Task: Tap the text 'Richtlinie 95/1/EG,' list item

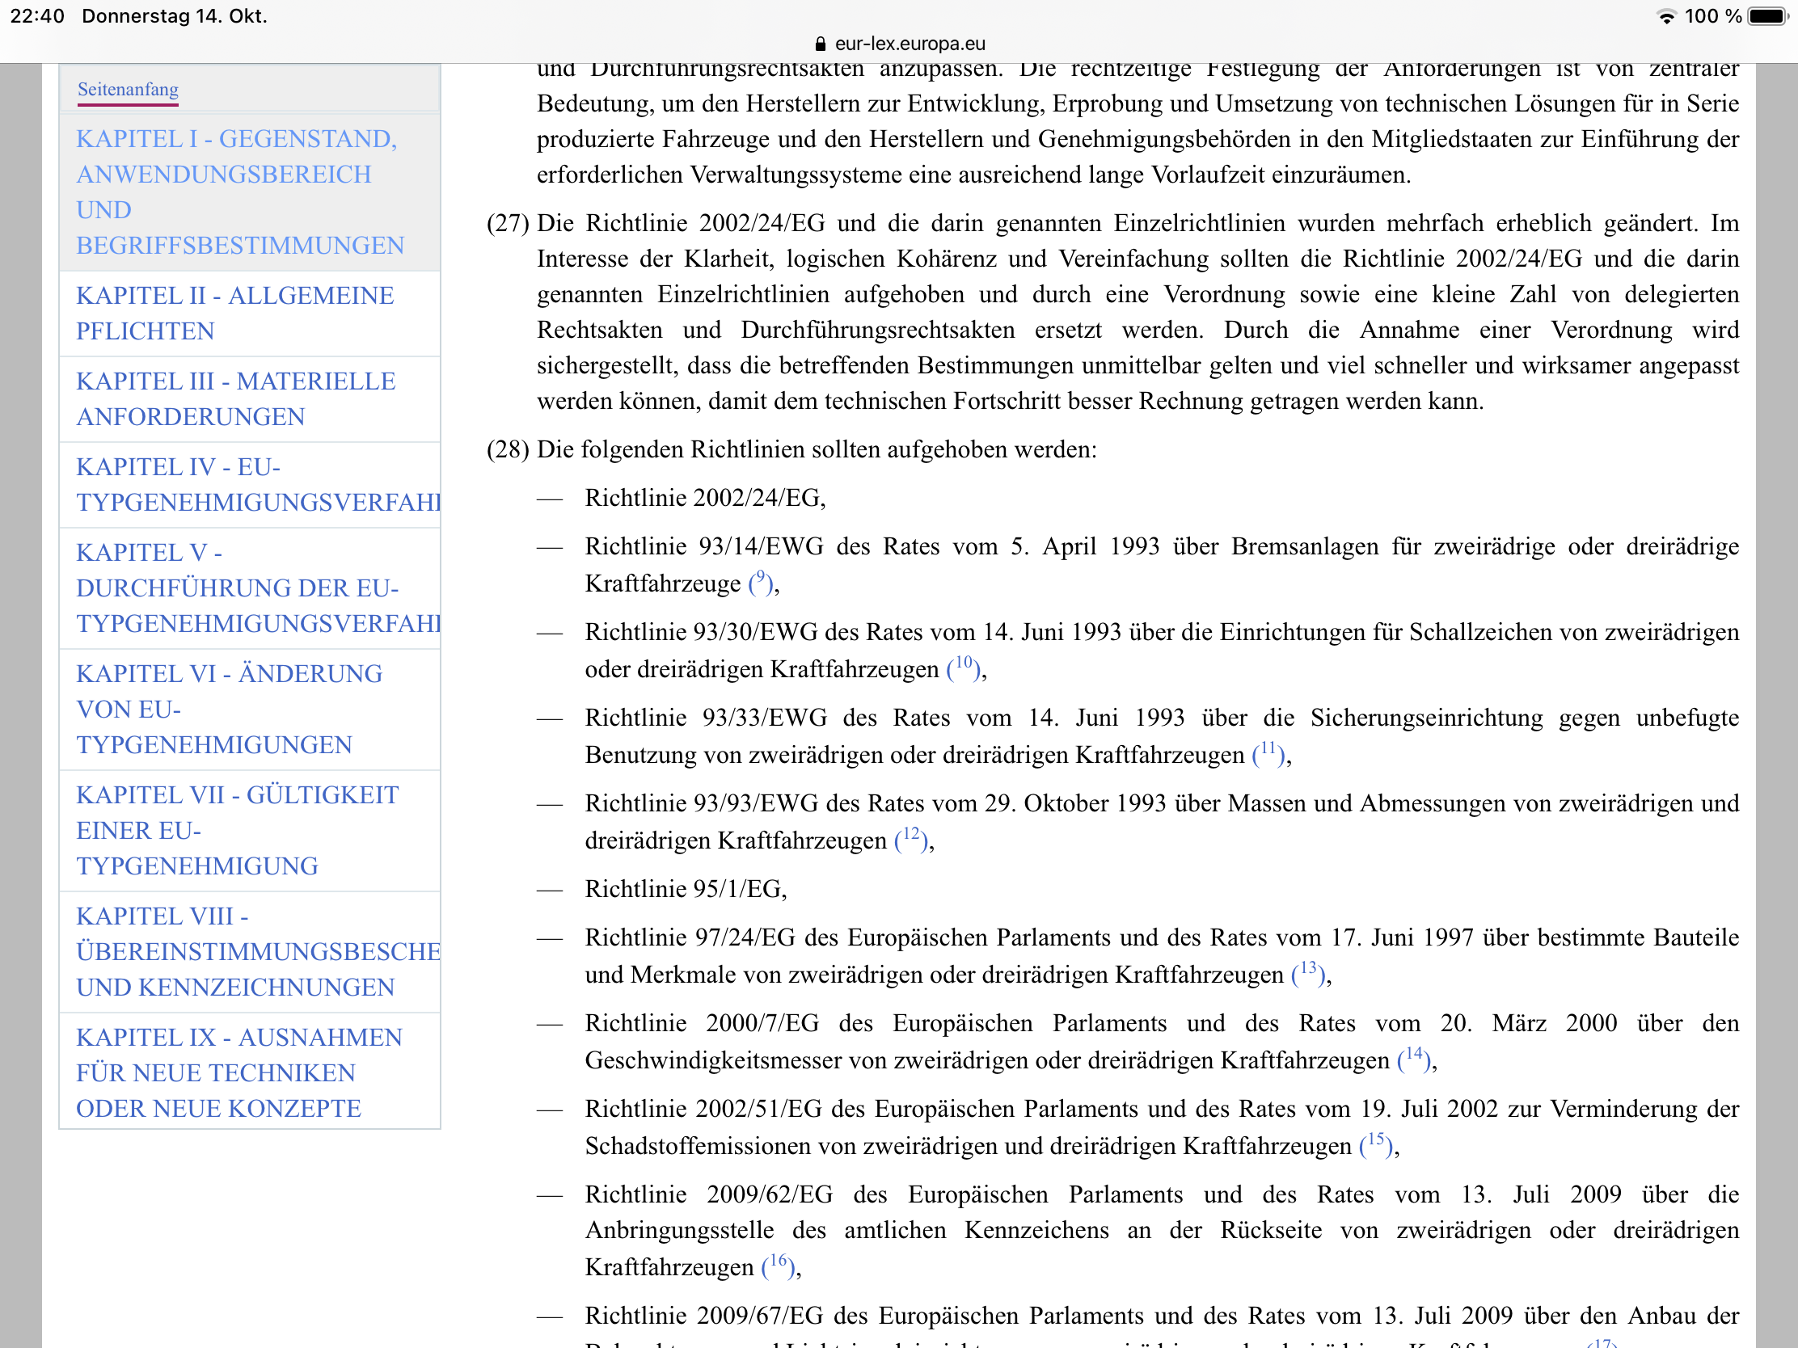Action: tap(686, 889)
